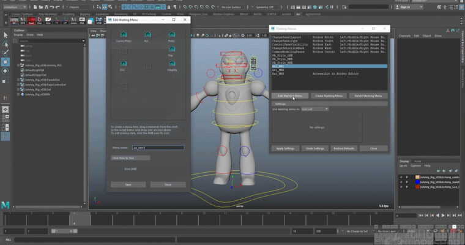Activate the Lasso select tool
The height and width of the screenshot is (245, 465).
[x=6, y=44]
